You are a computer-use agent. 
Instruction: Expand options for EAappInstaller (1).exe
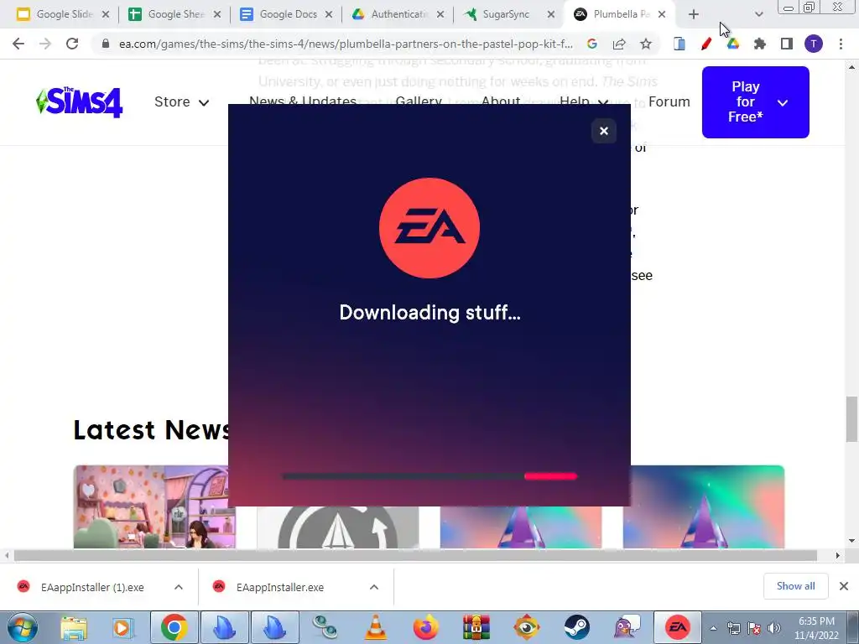tap(179, 587)
